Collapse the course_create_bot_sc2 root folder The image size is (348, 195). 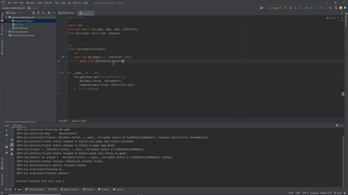click(7, 17)
